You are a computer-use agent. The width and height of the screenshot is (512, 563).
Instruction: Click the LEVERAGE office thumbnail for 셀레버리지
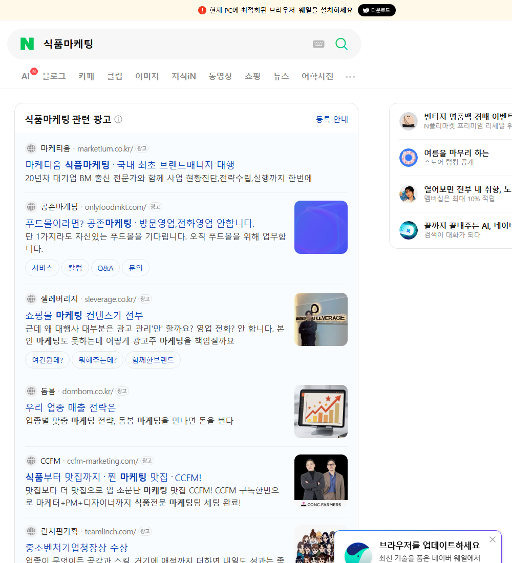click(321, 319)
